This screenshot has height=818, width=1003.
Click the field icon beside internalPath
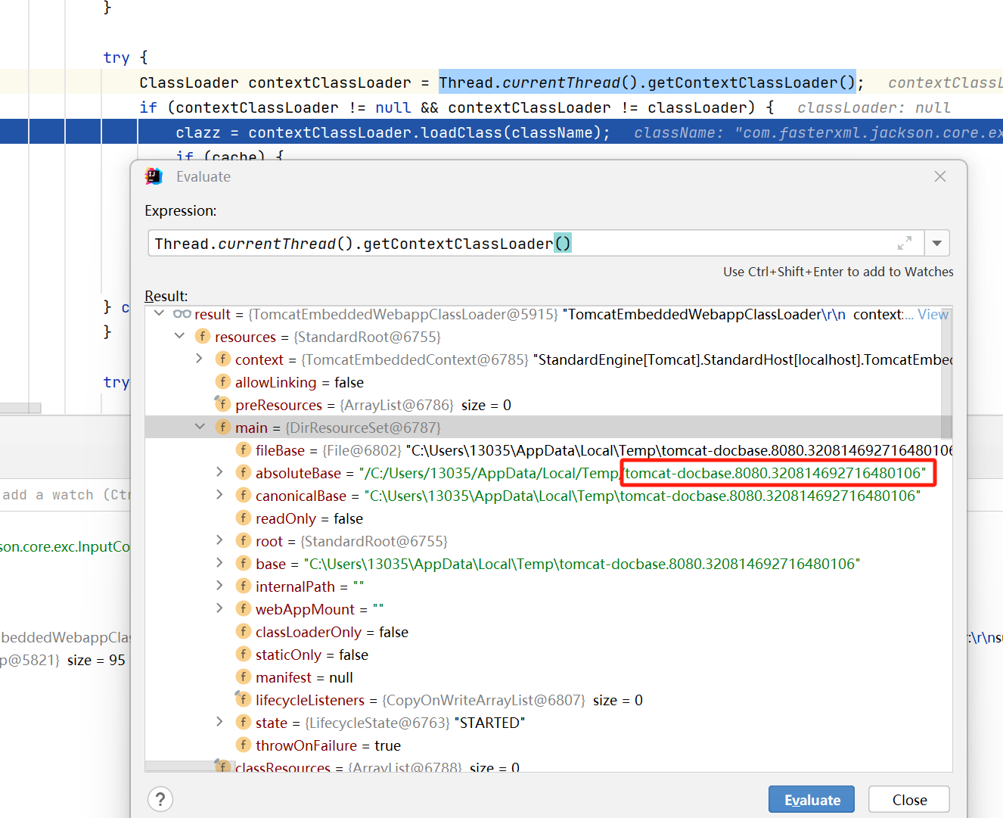tap(244, 586)
